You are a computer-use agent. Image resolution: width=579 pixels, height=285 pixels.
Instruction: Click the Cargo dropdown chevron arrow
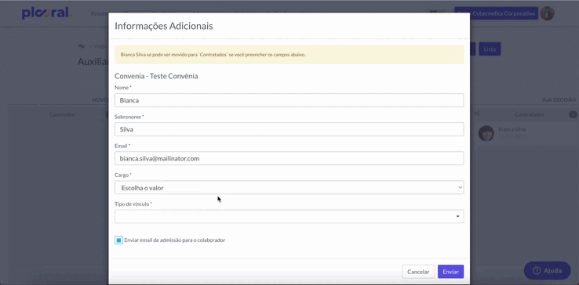[x=460, y=187]
